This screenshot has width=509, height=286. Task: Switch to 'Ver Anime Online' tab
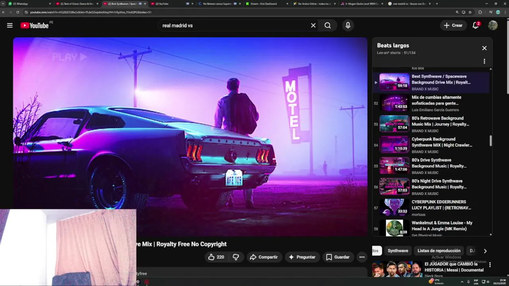pyautogui.click(x=314, y=4)
